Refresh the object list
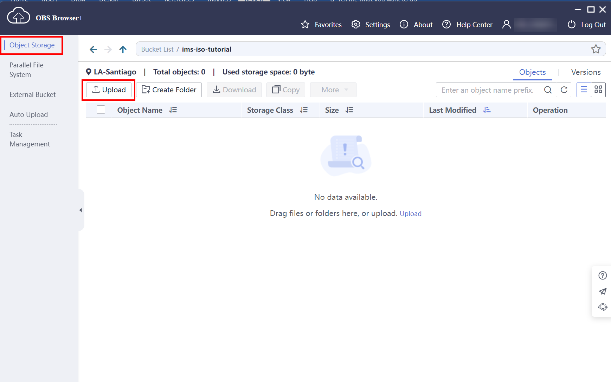 click(564, 90)
